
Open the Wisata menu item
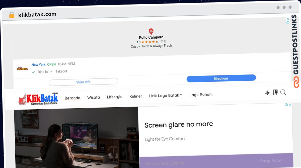point(94,97)
